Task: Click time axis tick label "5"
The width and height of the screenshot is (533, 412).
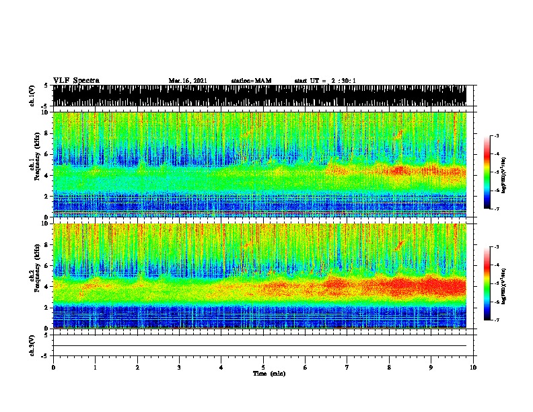Action: pos(263,367)
